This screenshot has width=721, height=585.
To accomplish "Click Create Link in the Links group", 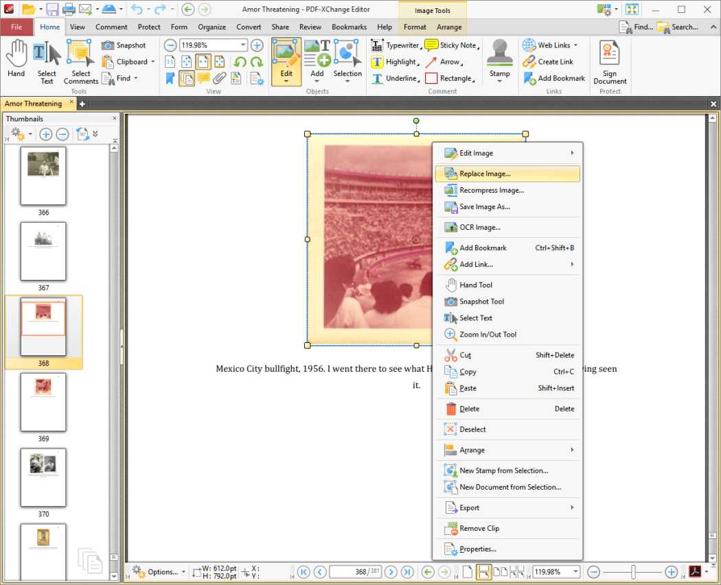I will pyautogui.click(x=550, y=62).
